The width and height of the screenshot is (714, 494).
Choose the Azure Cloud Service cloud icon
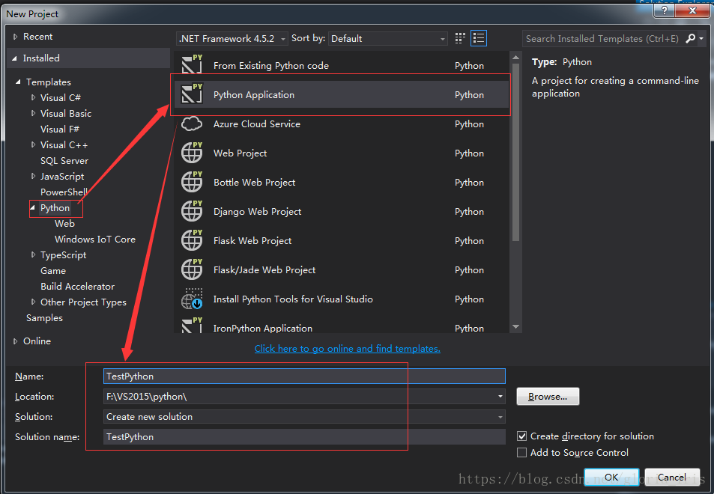tap(192, 124)
